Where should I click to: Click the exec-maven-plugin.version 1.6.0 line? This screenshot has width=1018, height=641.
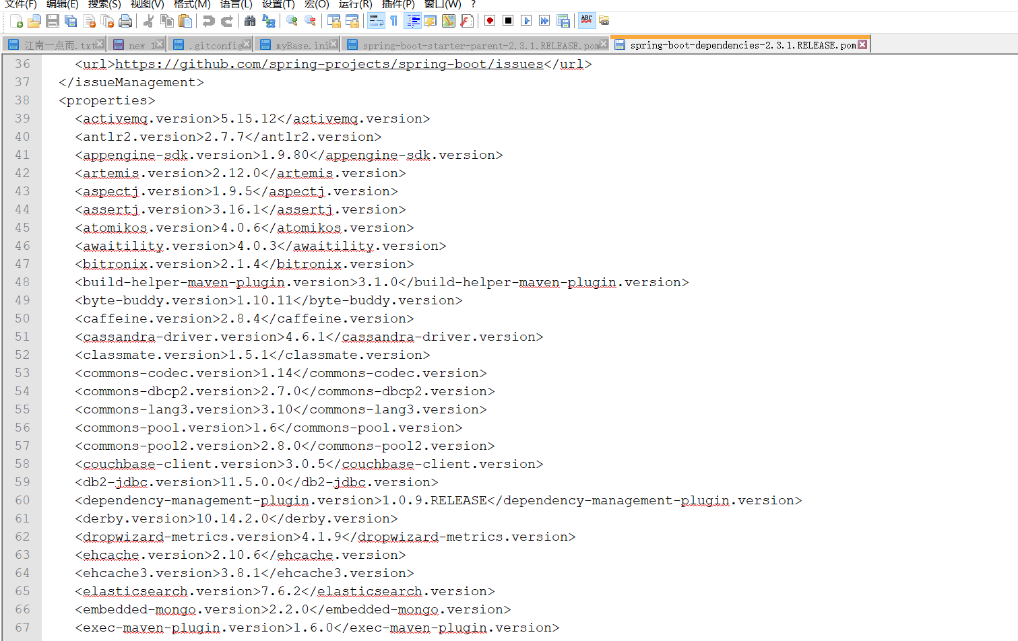pos(317,628)
